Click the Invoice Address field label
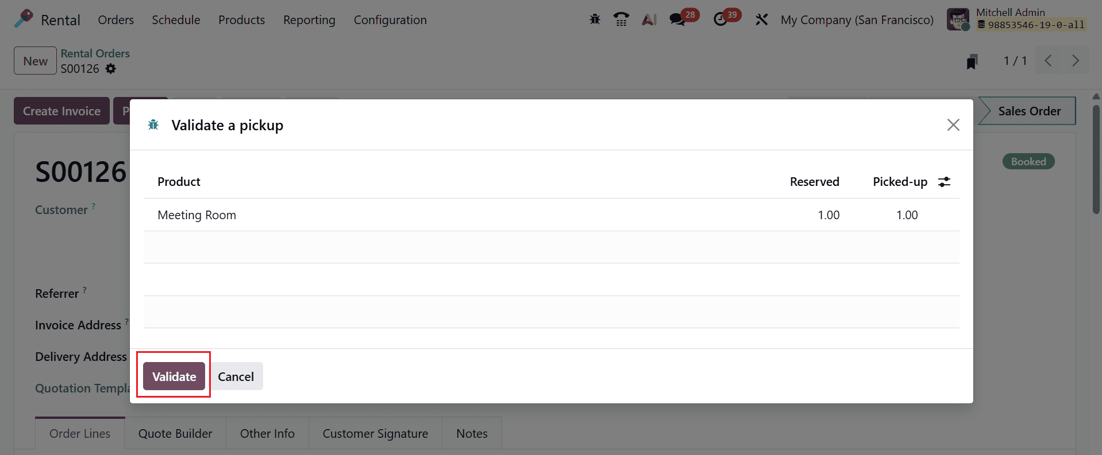This screenshot has width=1102, height=455. [78, 325]
